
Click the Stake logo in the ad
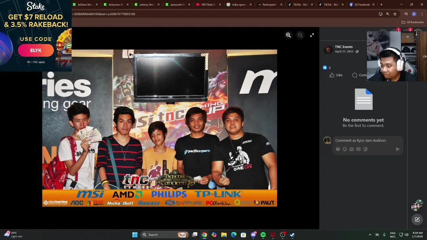coord(36,7)
